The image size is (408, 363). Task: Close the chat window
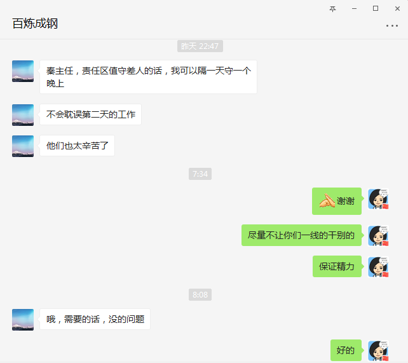(x=397, y=9)
